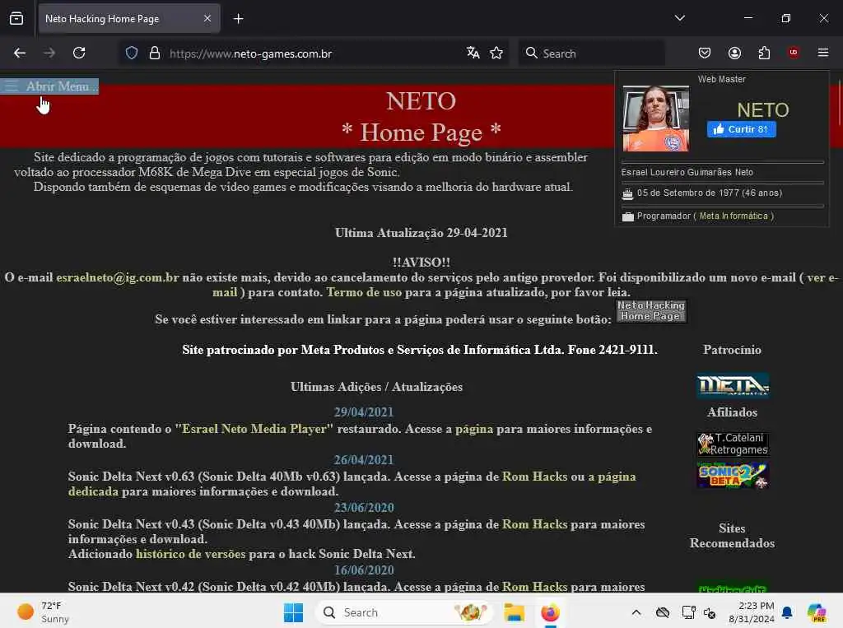Viewport: 843px width, 628px height.
Task: Click the Ultima Atualização 29-04-2021 text
Action: coord(421,233)
